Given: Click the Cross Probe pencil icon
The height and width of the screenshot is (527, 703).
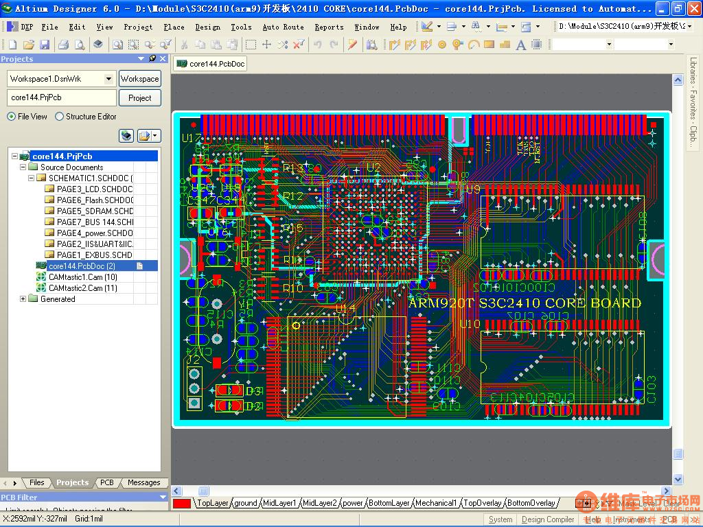Looking at the screenshot, I should (352, 45).
